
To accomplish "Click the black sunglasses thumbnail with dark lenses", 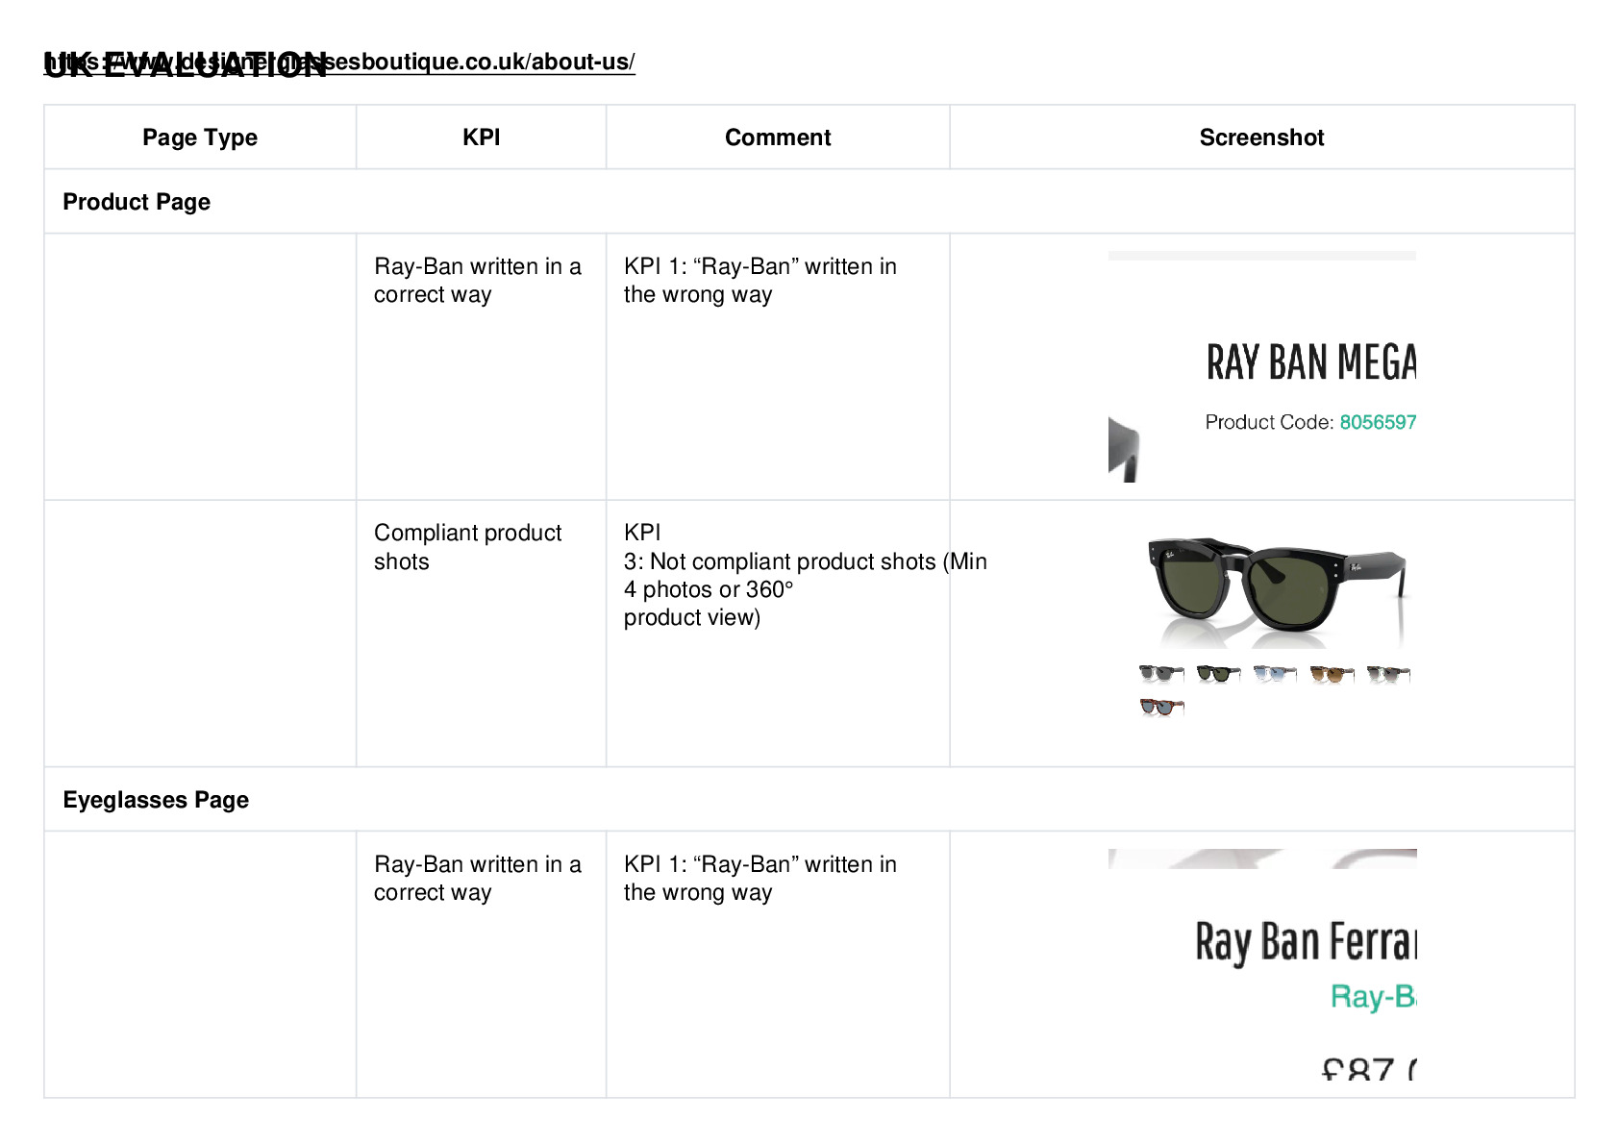I will click(x=1161, y=673).
